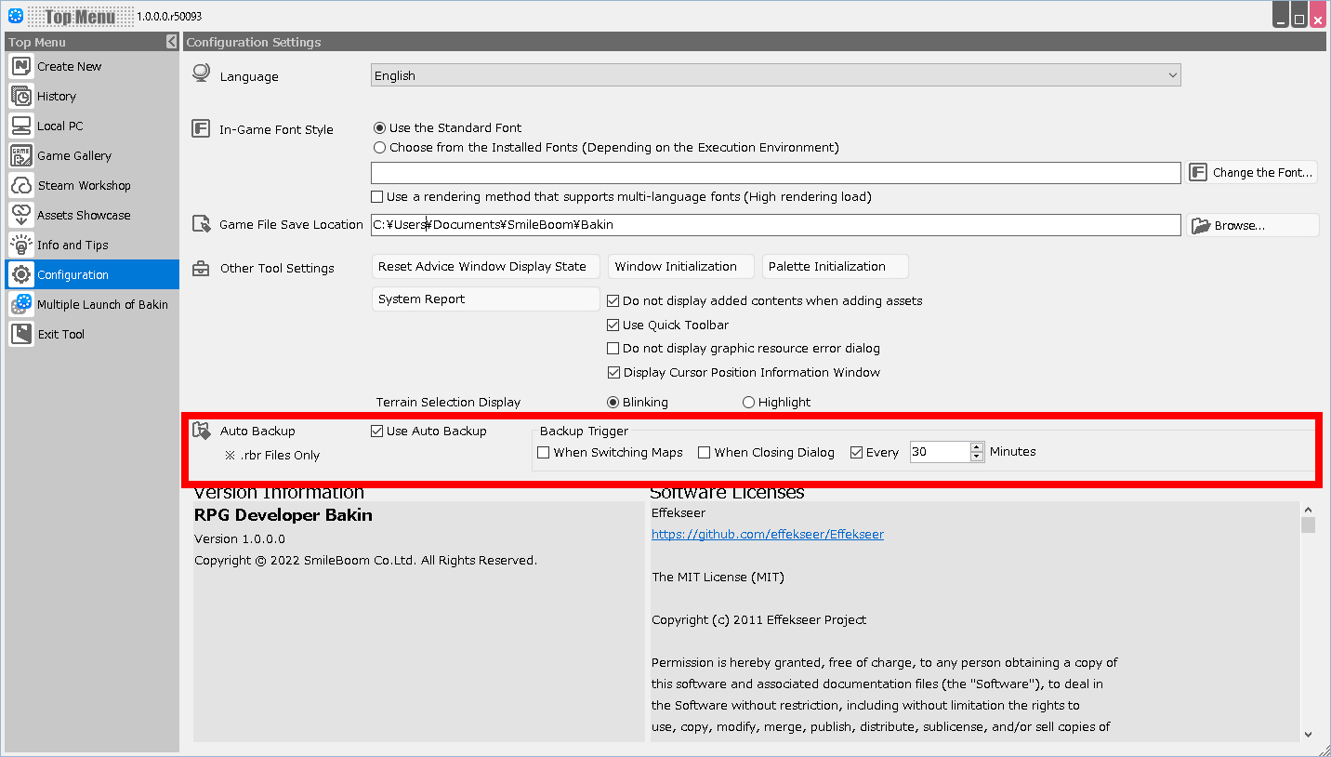Click the Create New icon in sidebar
Viewport: 1331px width, 757px height.
(x=21, y=66)
